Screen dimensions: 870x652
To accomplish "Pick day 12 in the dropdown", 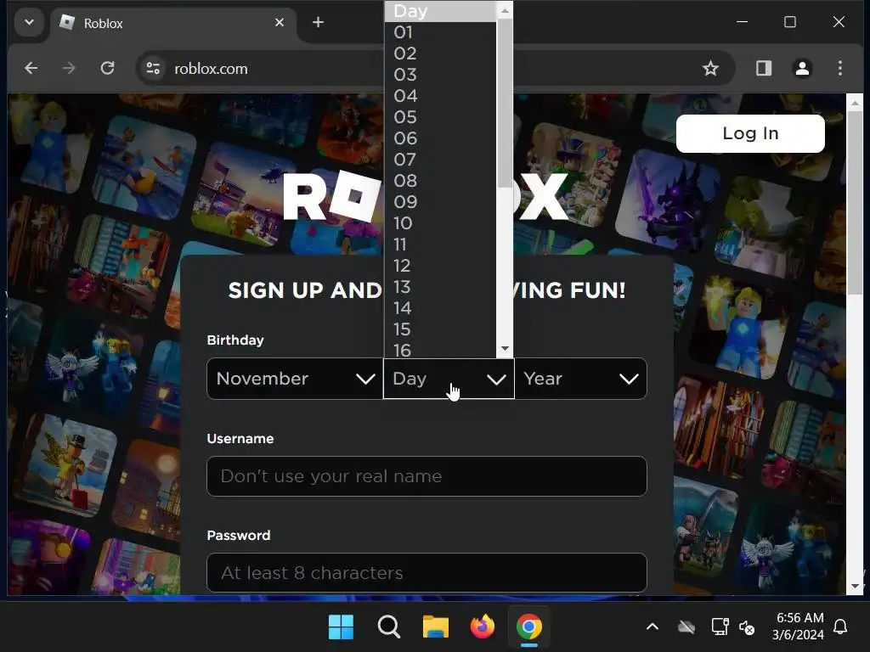I will tap(440, 266).
